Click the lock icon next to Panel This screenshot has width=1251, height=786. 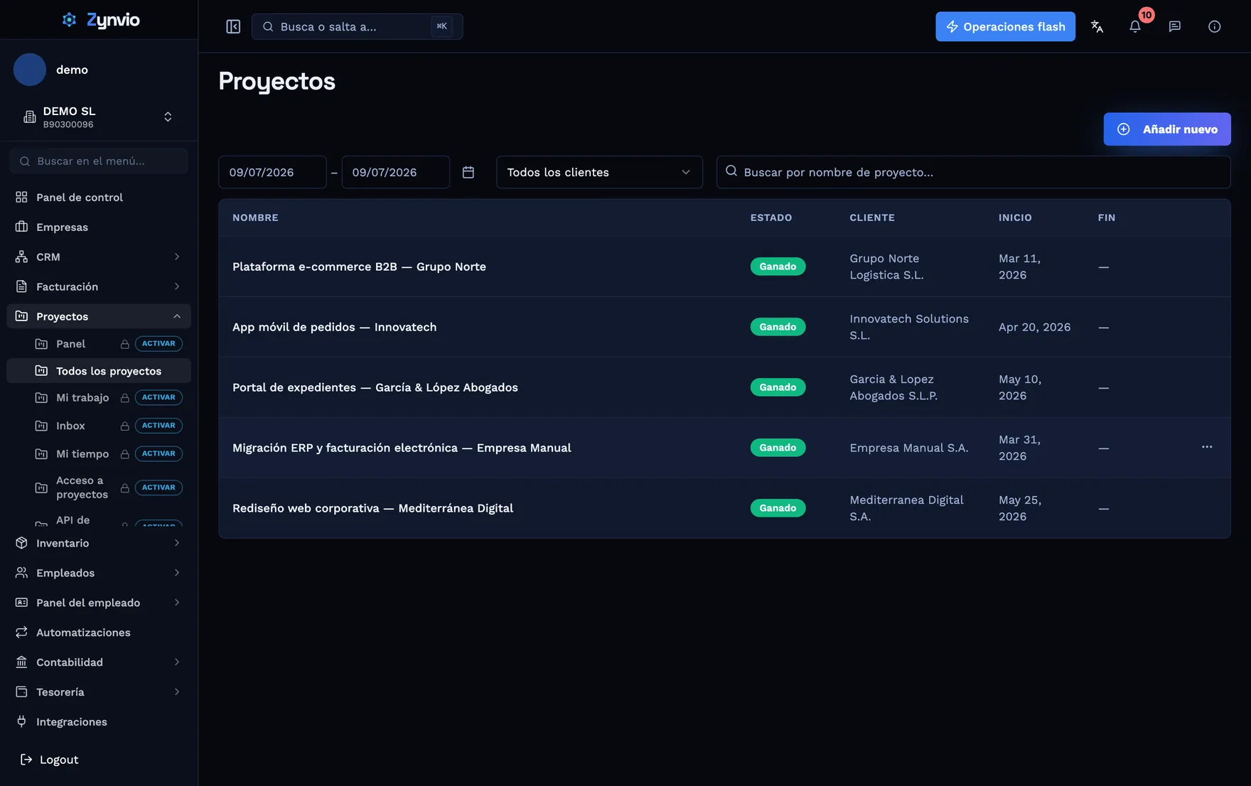tap(124, 344)
